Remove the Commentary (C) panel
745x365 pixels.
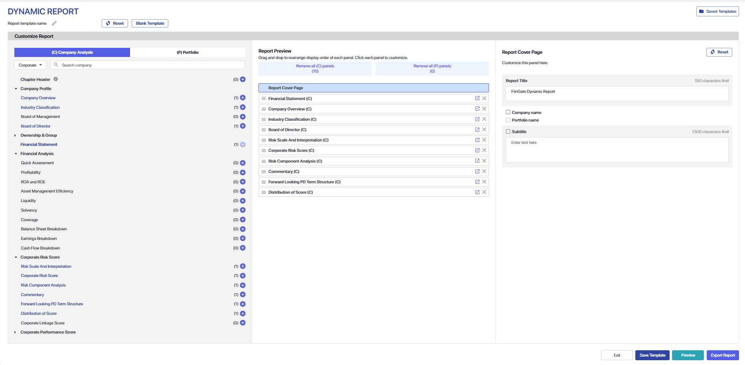point(484,171)
